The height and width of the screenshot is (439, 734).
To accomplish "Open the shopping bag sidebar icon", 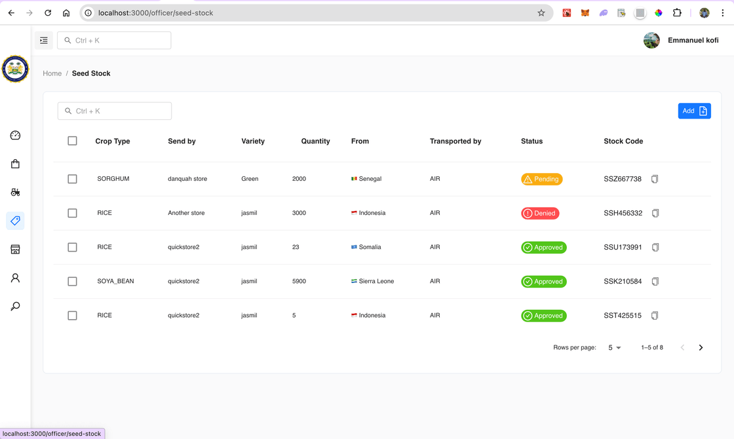I will point(15,164).
